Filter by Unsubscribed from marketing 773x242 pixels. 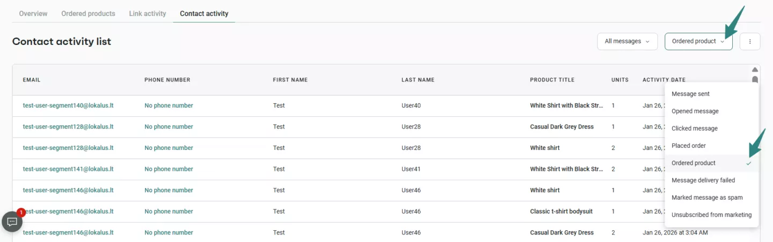(x=711, y=215)
